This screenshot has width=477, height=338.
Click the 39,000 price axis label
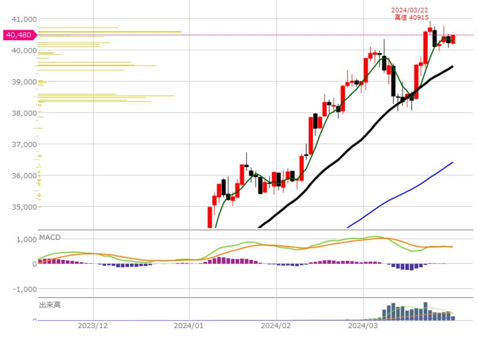24,82
